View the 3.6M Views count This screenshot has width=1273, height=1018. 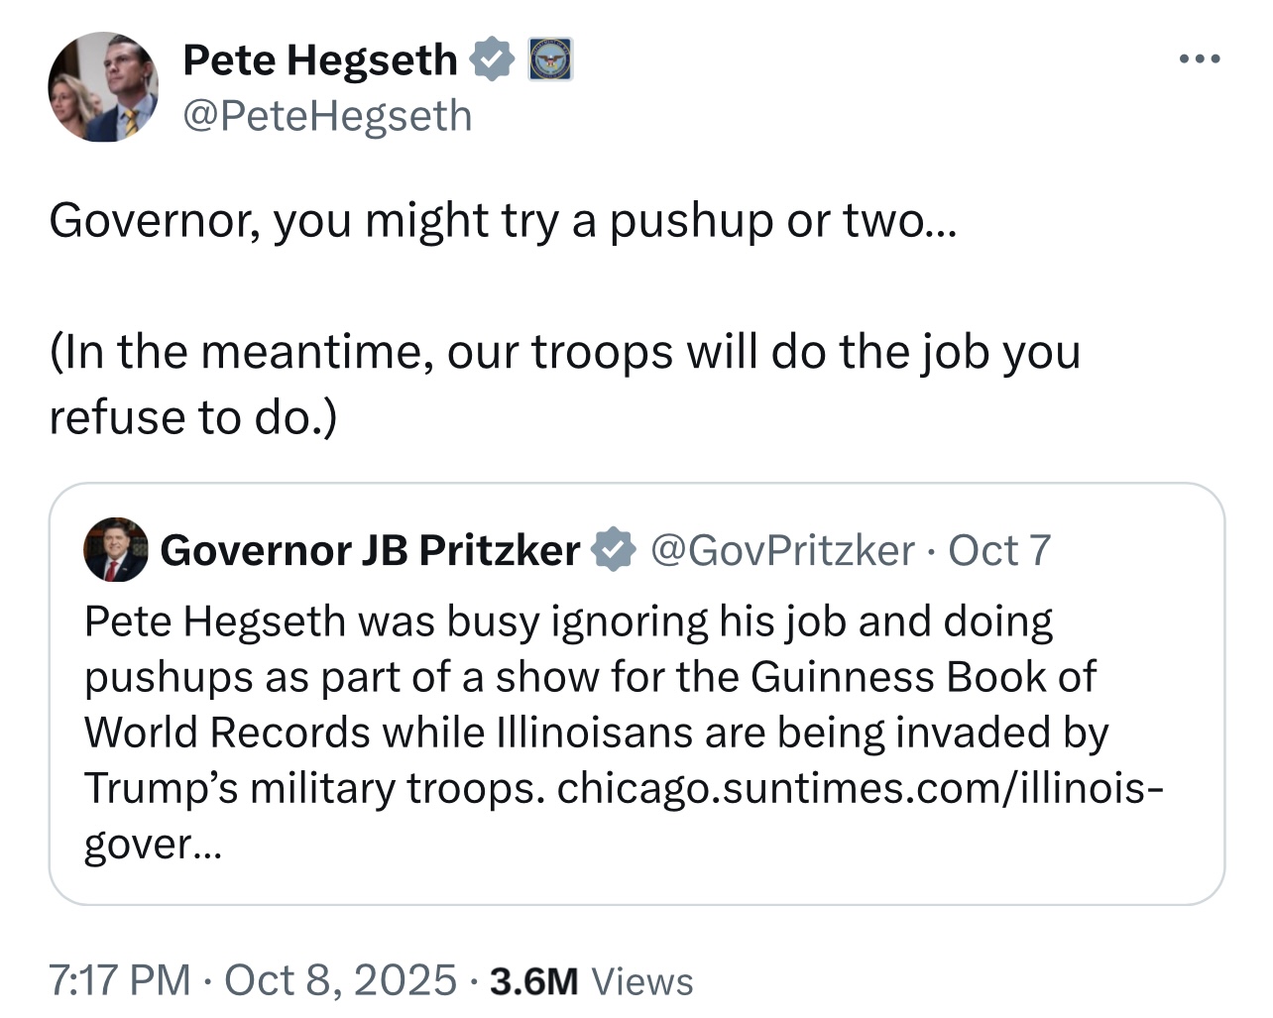click(x=591, y=981)
